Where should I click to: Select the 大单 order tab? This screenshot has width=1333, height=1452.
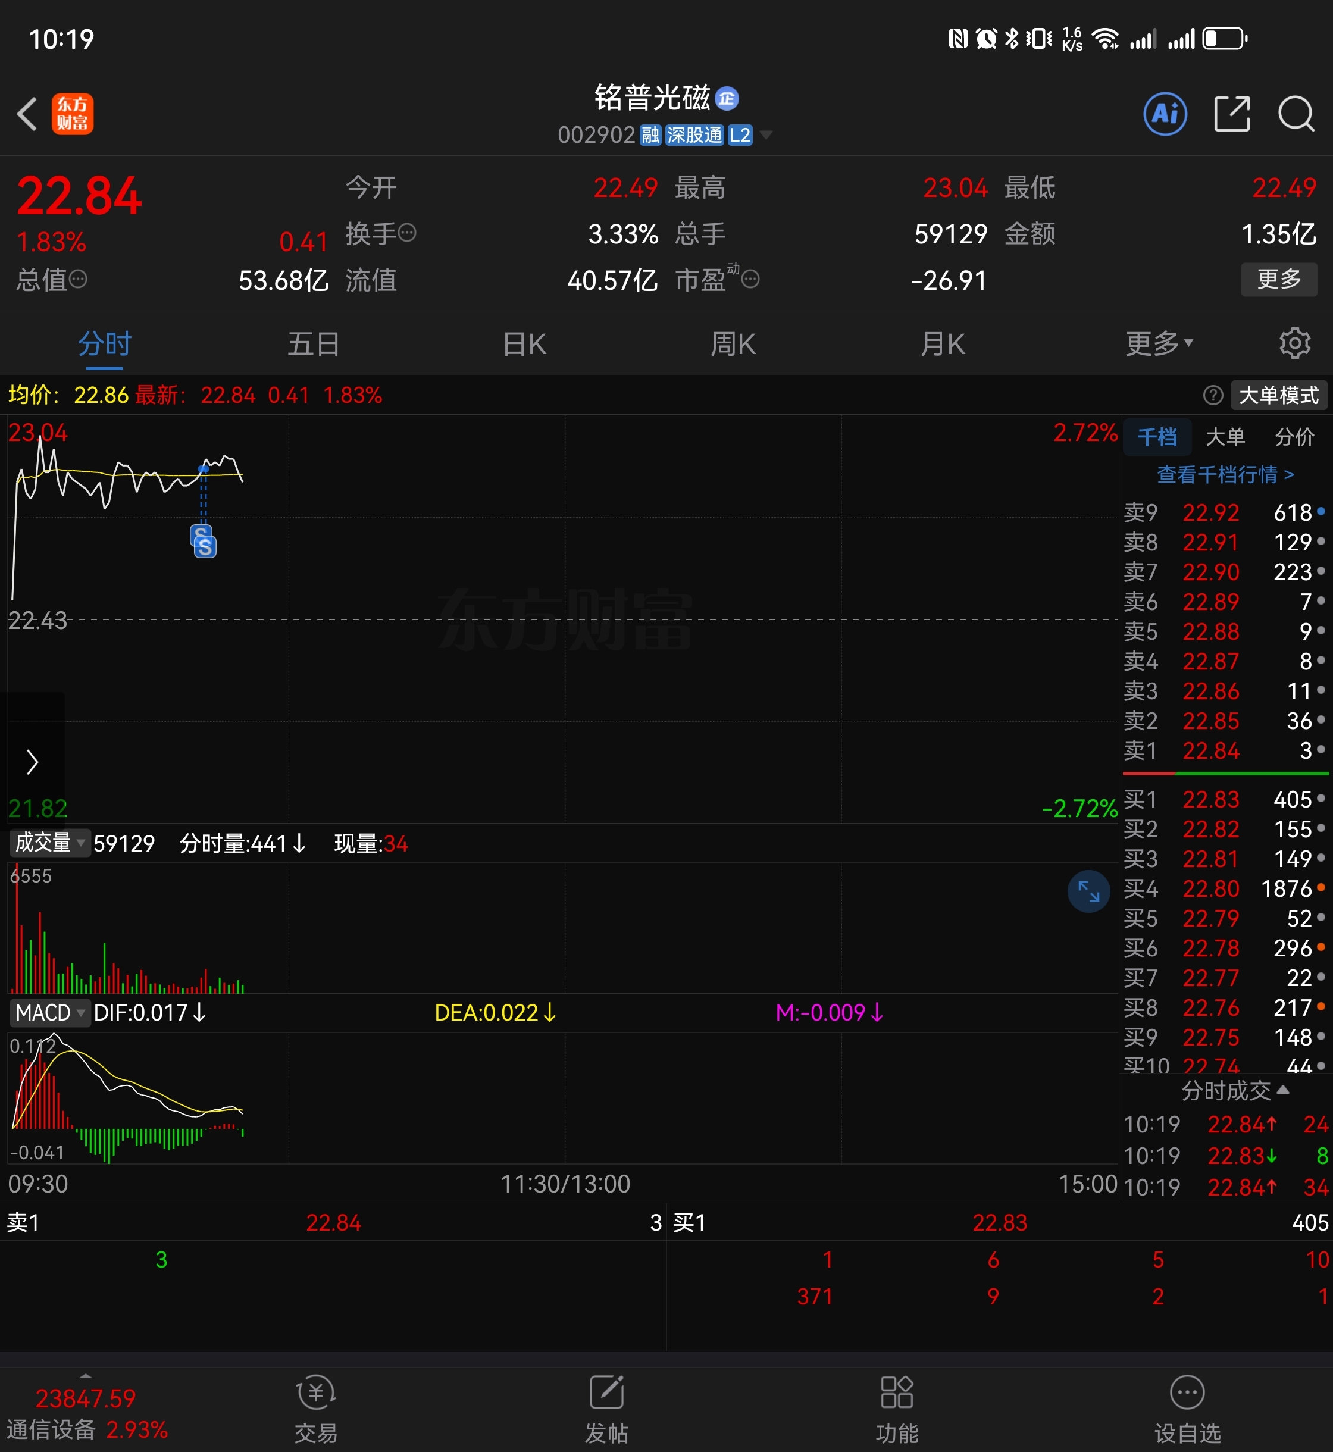[x=1225, y=436]
